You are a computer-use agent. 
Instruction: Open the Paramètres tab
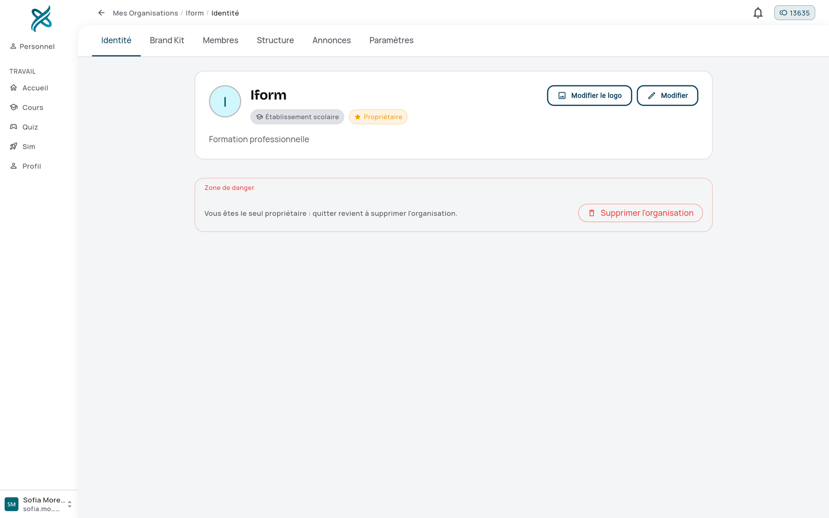coord(391,40)
